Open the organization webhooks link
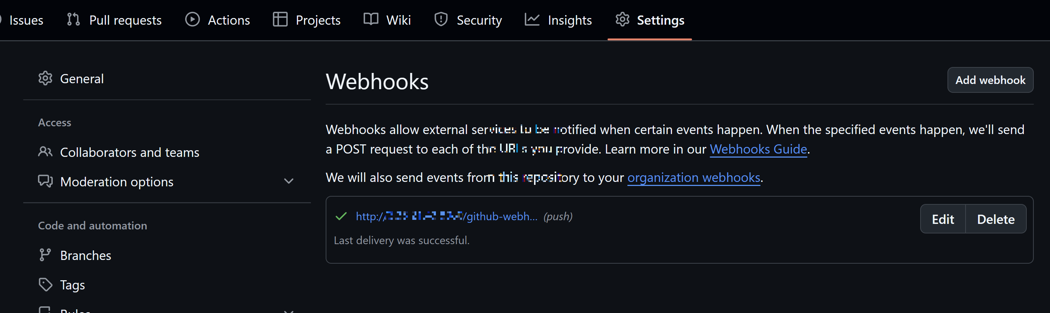The width and height of the screenshot is (1050, 313). [x=694, y=178]
